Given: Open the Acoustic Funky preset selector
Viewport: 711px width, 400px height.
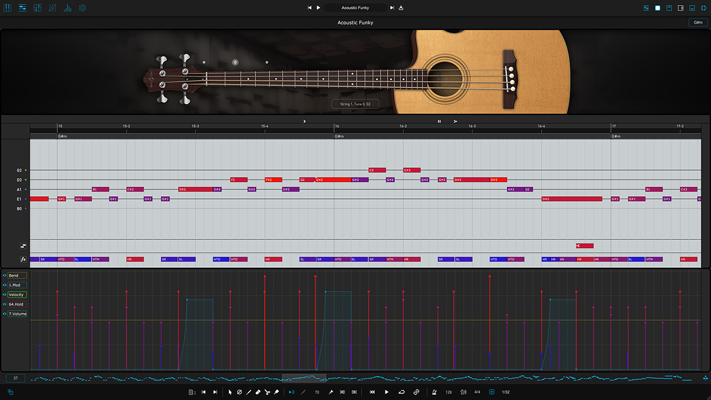Looking at the screenshot, I should [355, 8].
